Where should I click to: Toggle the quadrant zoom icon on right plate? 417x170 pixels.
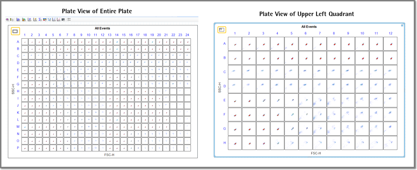click(x=222, y=29)
